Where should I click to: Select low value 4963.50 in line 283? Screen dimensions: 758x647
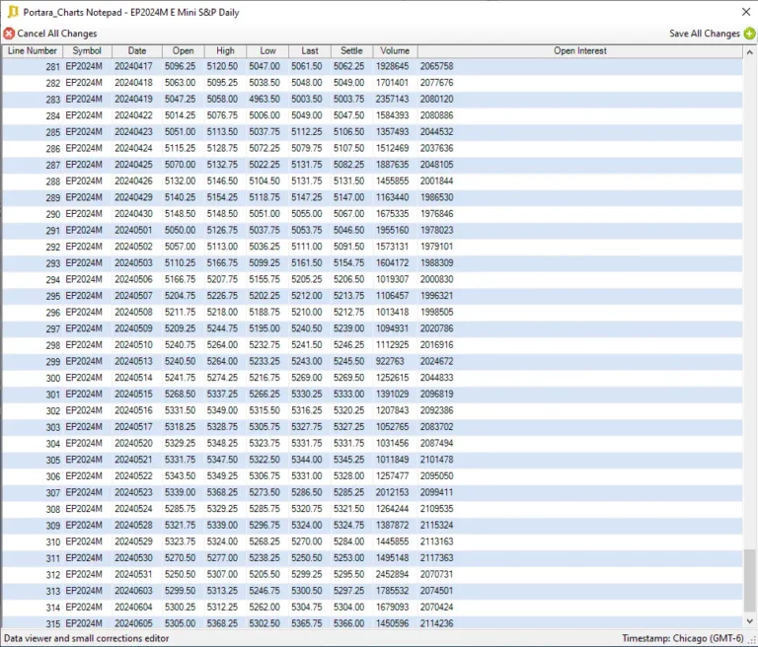tap(265, 99)
